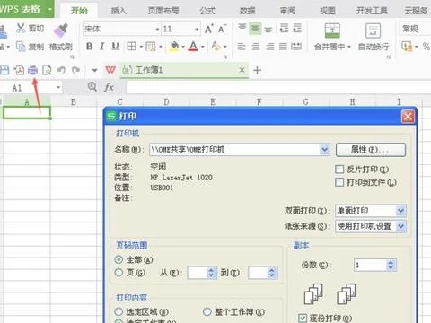Screen dimensions: 431x323
Task: Check the 反片打印 checkbox
Action: point(339,170)
